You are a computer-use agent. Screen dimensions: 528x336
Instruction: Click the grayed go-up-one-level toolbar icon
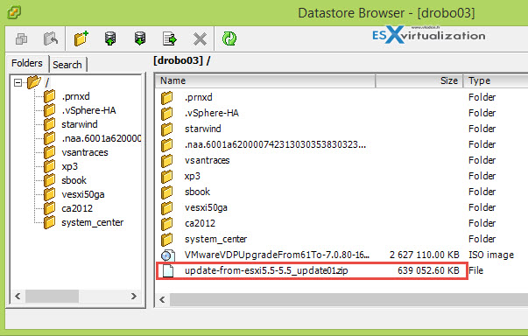(51, 38)
